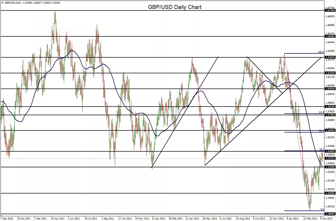336x221 pixels.
Task: Click the GBPUSD,Daily symbol label
Action: (x=13, y=3)
